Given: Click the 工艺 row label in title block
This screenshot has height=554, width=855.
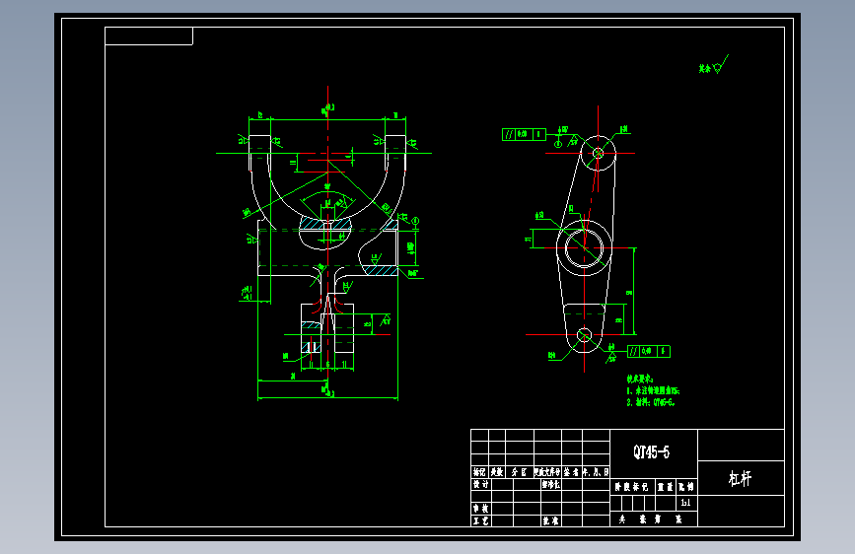Looking at the screenshot, I should pyautogui.click(x=481, y=520).
